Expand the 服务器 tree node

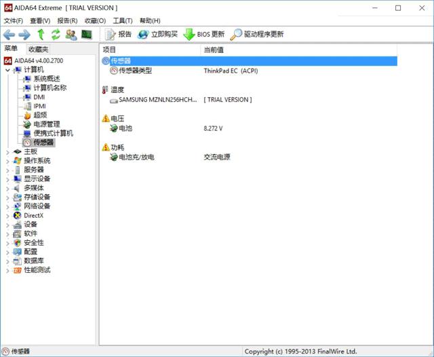(7, 170)
